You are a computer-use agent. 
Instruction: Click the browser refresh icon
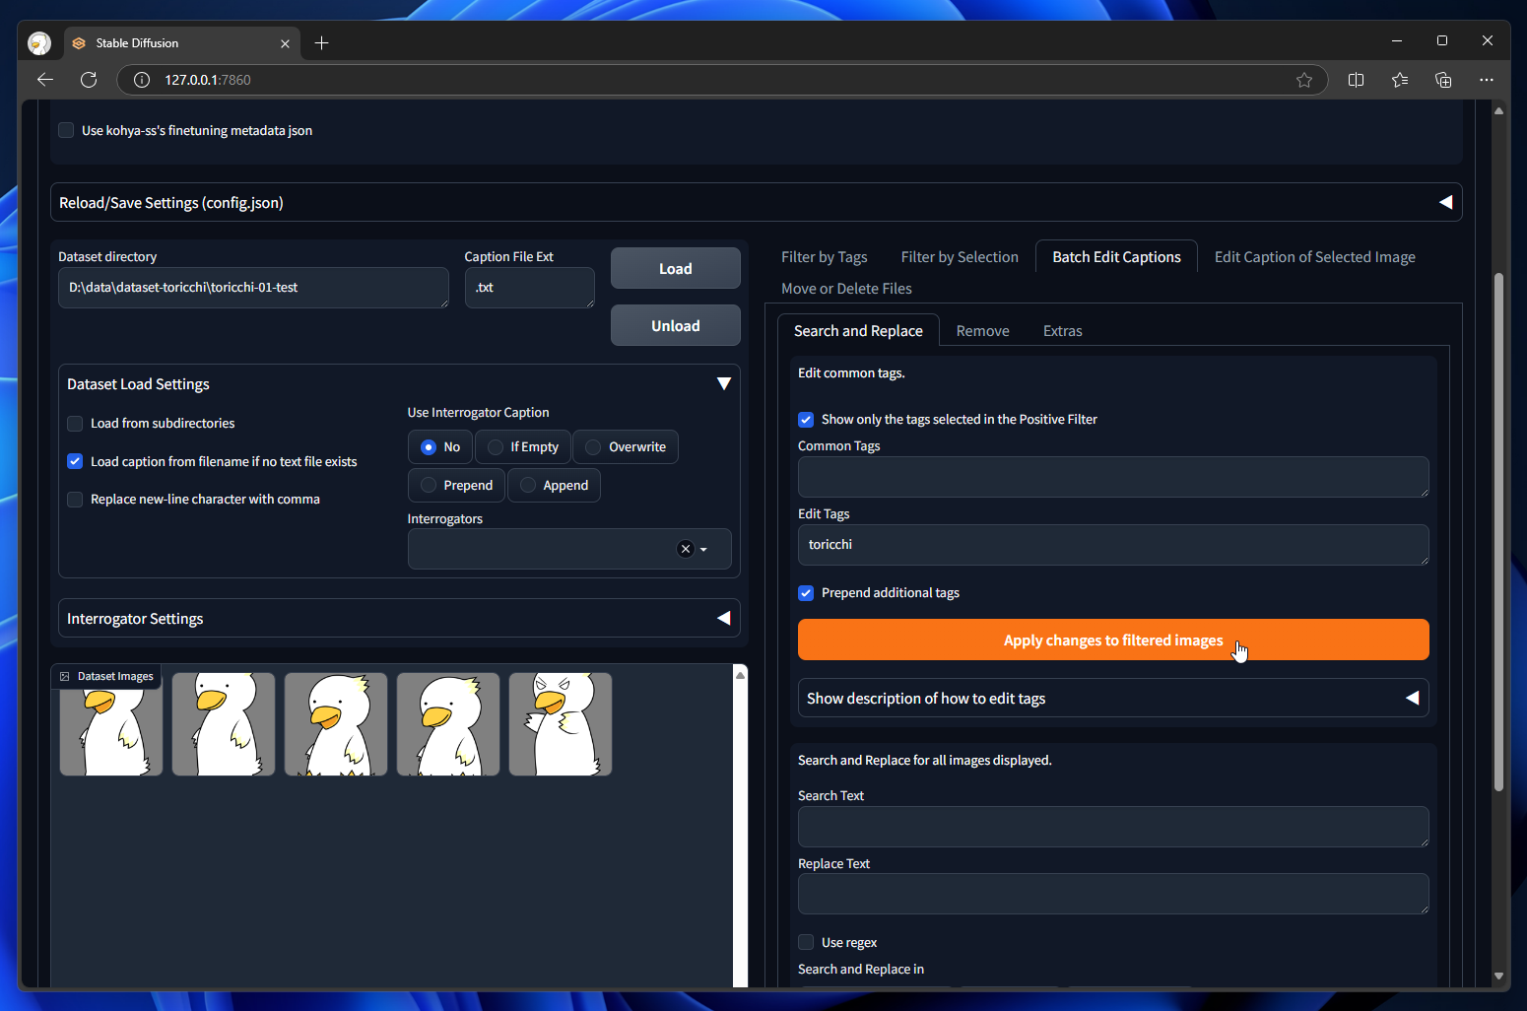(x=89, y=80)
